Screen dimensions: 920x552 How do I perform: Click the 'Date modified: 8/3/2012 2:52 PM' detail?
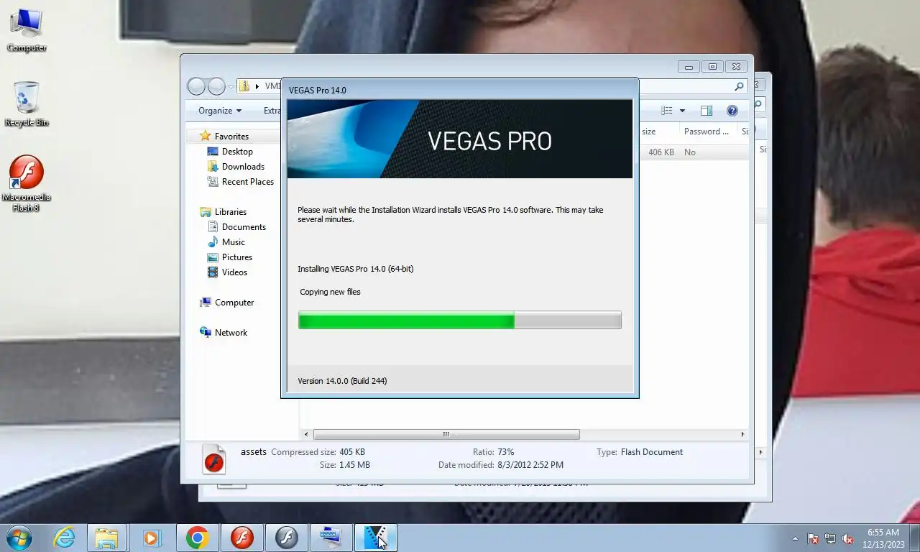501,465
